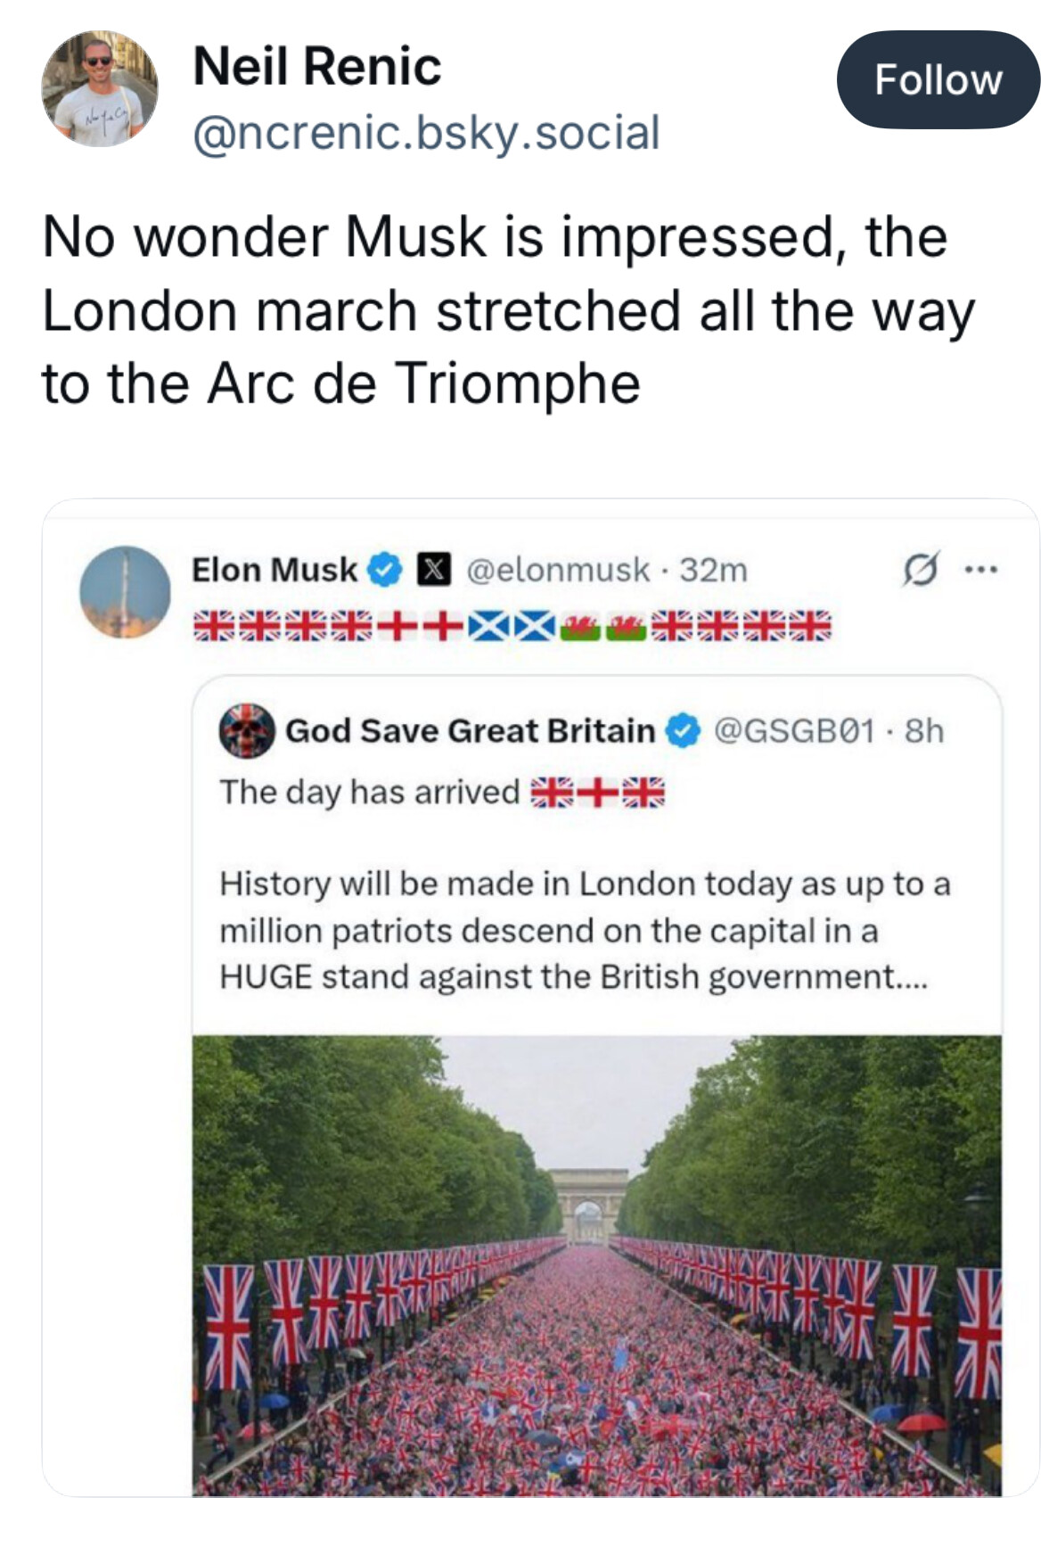Viewport: 1049px width, 1547px height.
Task: Open the @ncrenic.bsky.social handle
Action: click(426, 133)
